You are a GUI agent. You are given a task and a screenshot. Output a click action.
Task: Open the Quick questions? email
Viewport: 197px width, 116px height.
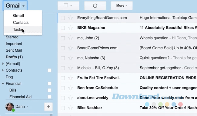coord(155,58)
